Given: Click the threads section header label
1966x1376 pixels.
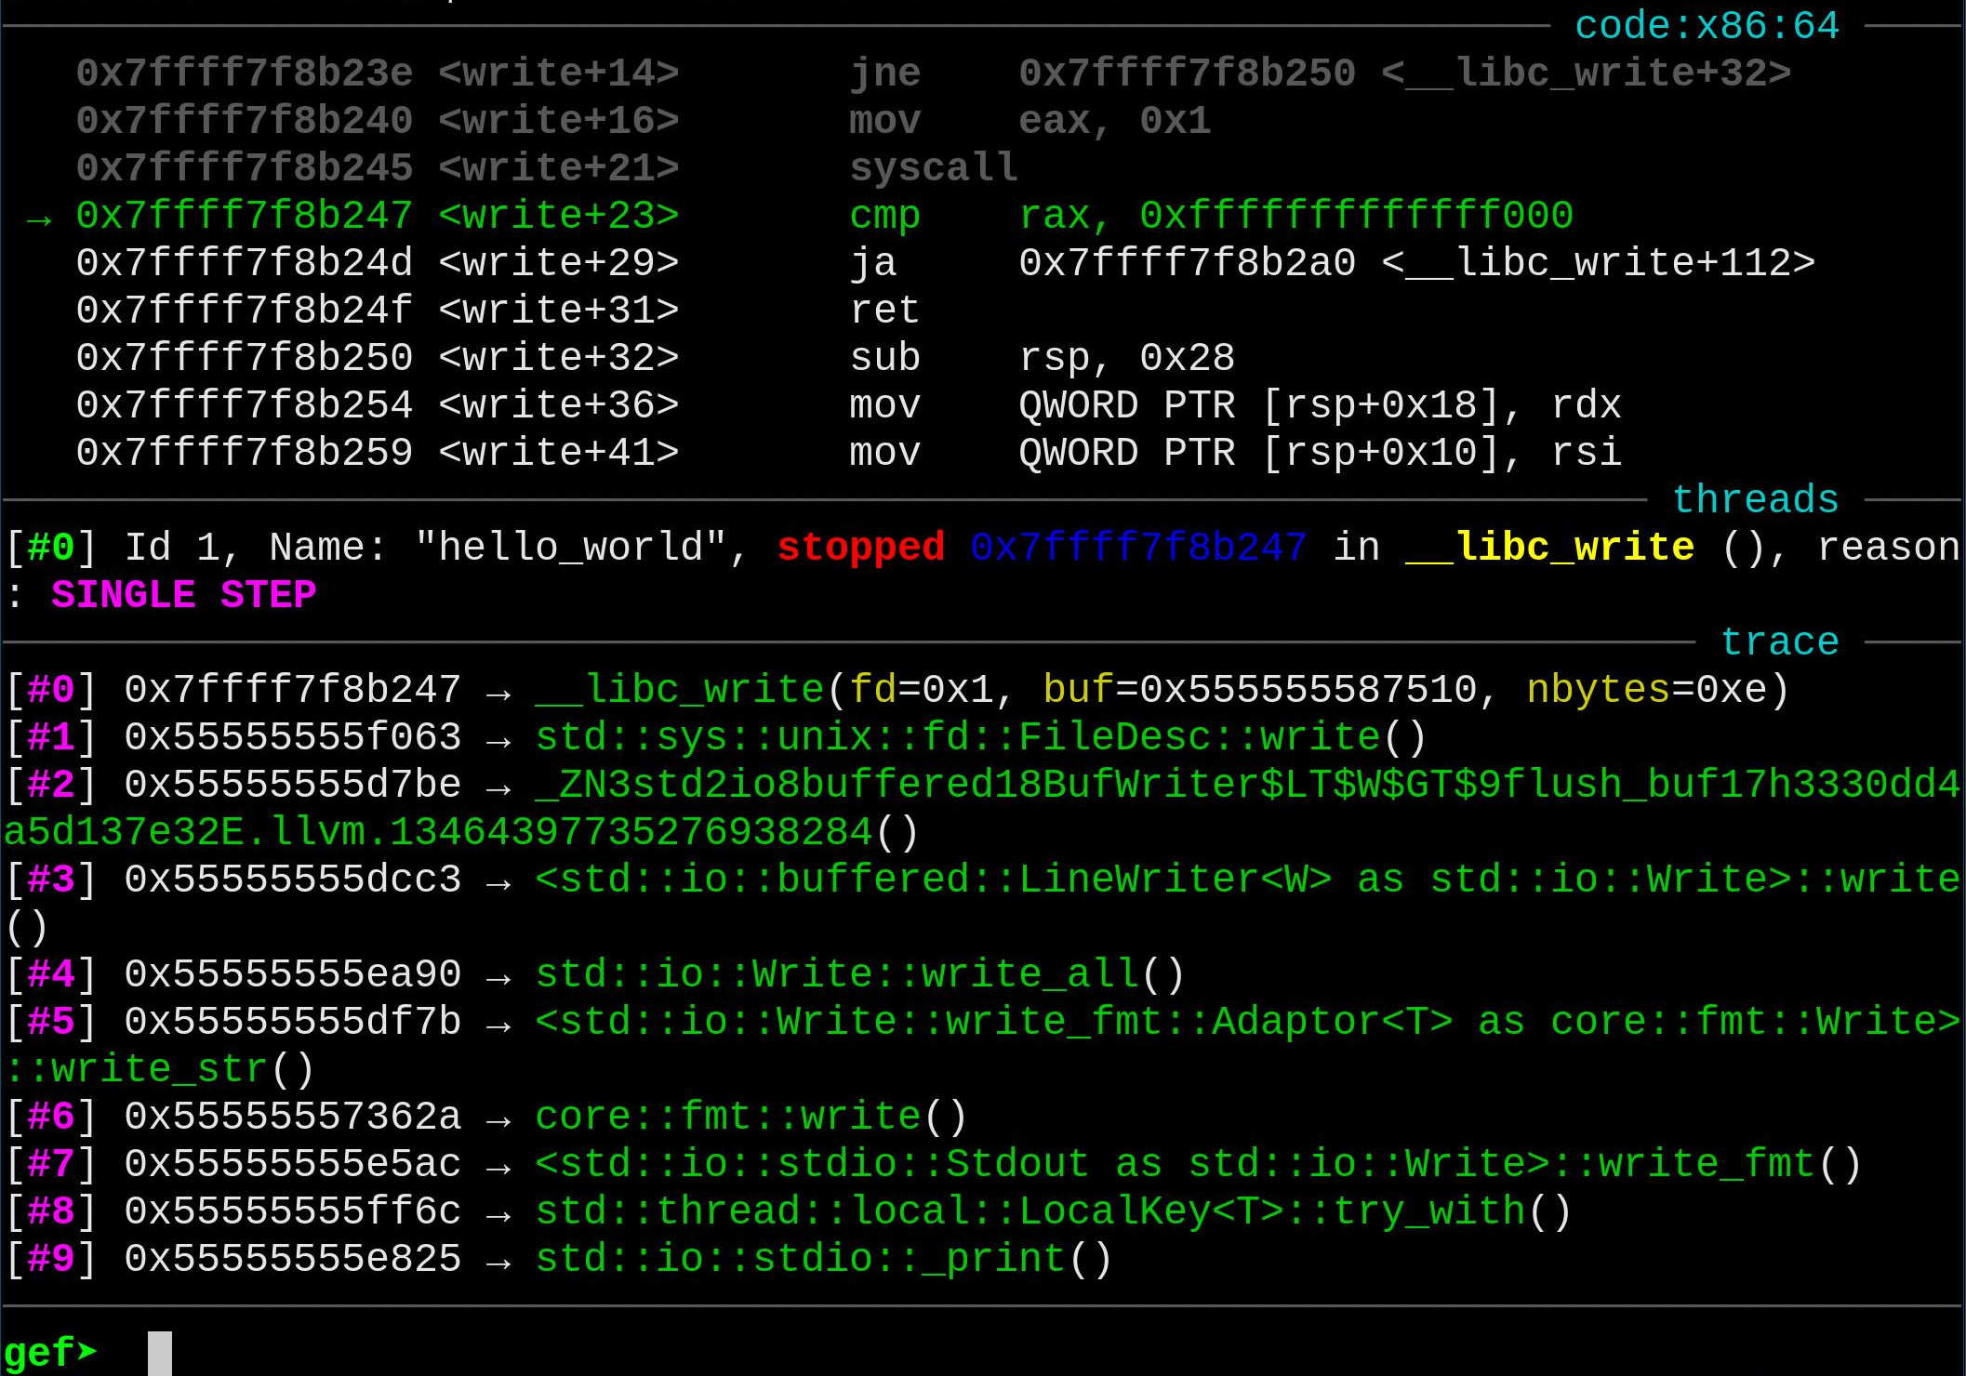Looking at the screenshot, I should pos(1755,499).
